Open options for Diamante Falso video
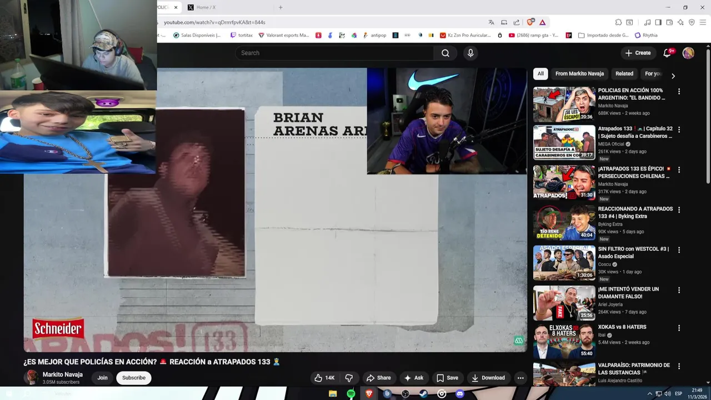Viewport: 711px width, 400px height. pyautogui.click(x=679, y=290)
